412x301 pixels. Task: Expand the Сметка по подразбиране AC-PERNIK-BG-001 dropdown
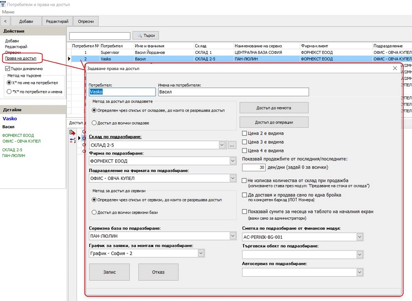point(360,237)
